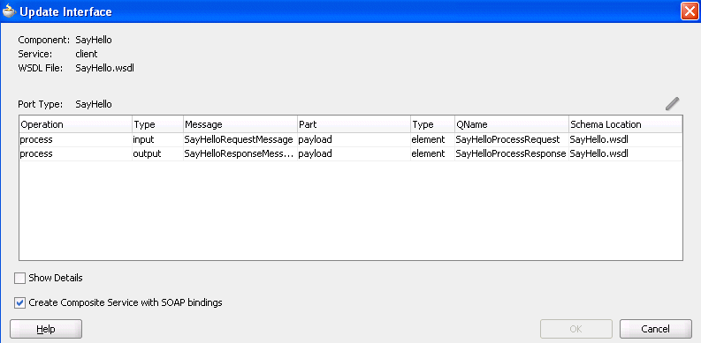The width and height of the screenshot is (701, 343).
Task: Select the SayHelloProcessRequest QName cell
Action: [512, 139]
